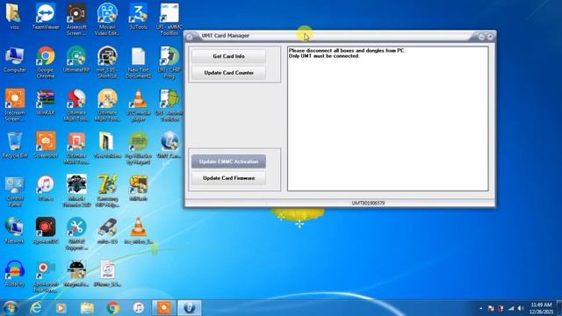Close the UMT Card Manager window
The height and width of the screenshot is (316, 562).
[x=490, y=37]
